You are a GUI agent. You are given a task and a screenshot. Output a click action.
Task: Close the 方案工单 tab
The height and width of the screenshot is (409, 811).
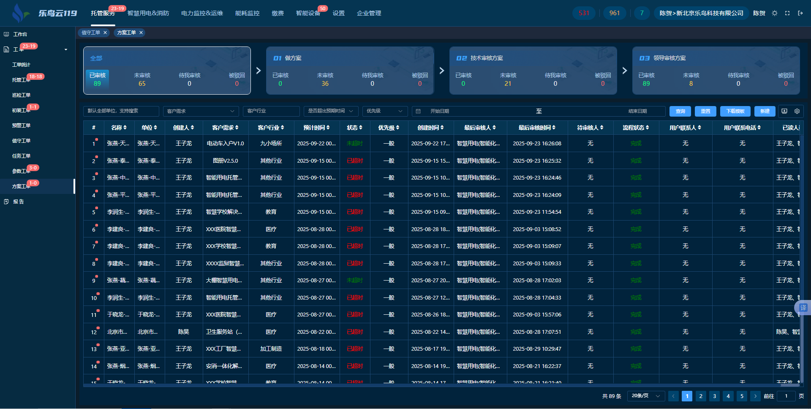[x=141, y=33]
